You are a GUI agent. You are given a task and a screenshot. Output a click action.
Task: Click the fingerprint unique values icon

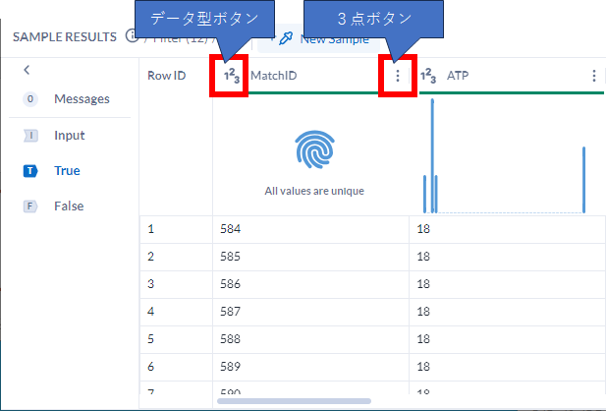click(314, 148)
